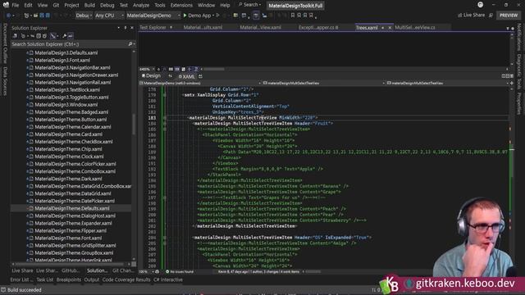Open the Debug solution configuration dropdown
This screenshot has width=525, height=295.
pos(84,16)
